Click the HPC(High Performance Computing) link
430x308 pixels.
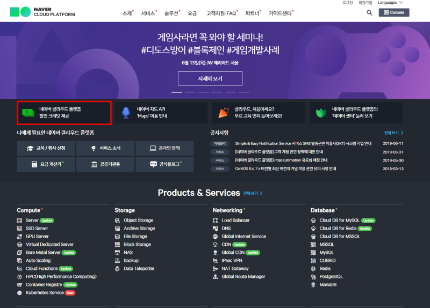point(61,277)
